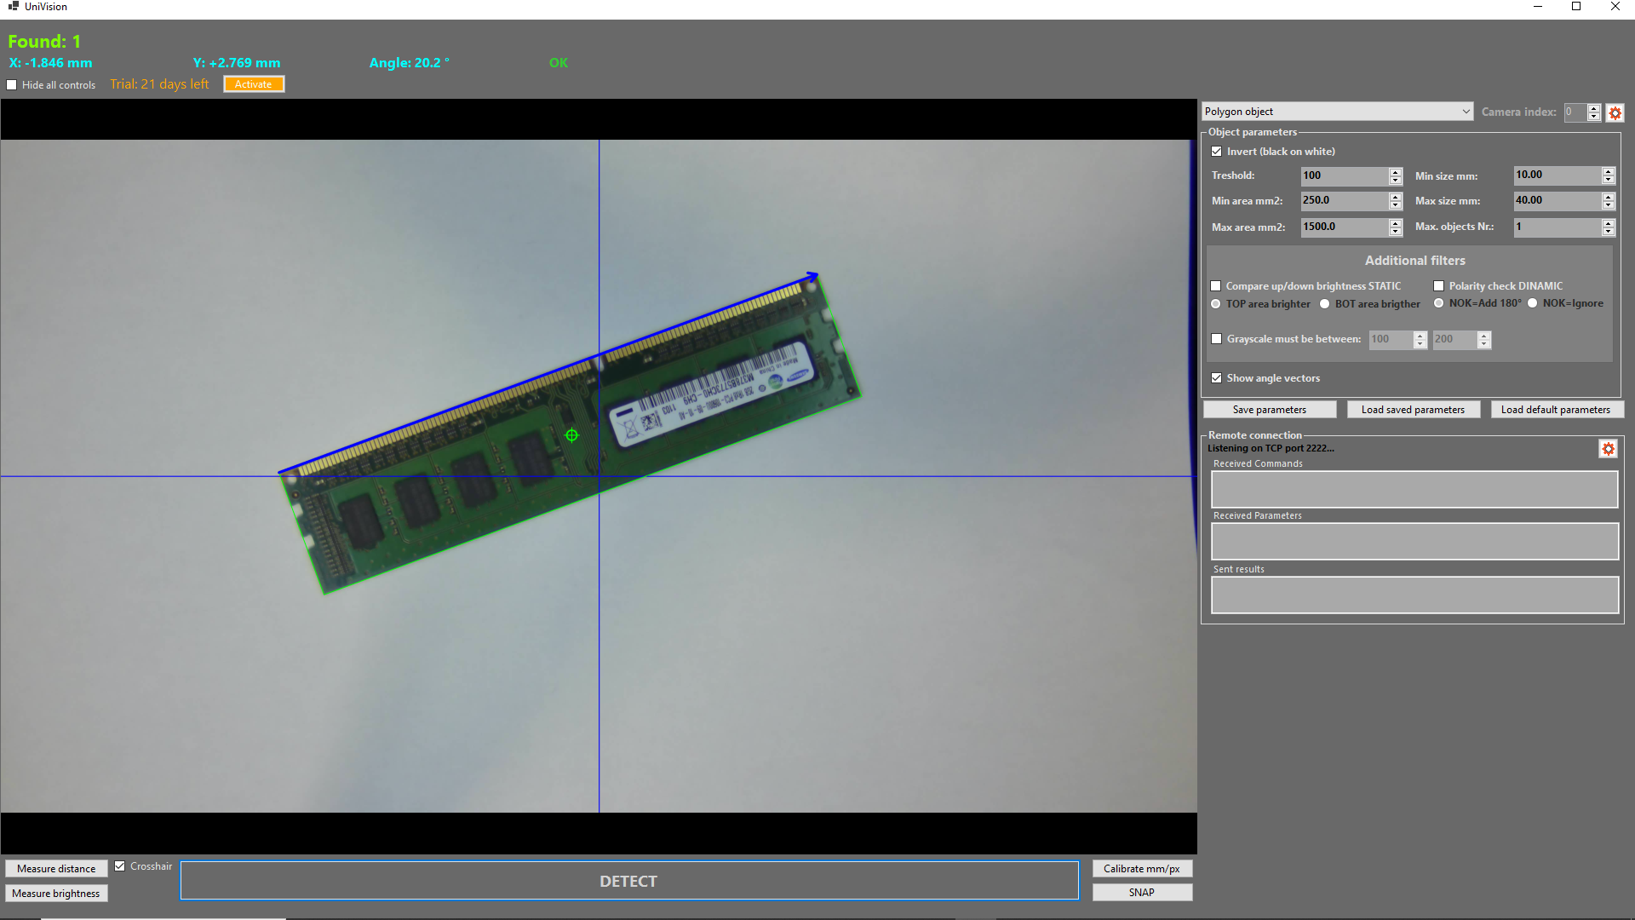This screenshot has height=920, width=1635.
Task: Increase Max size mm with up arrow
Action: pyautogui.click(x=1608, y=197)
